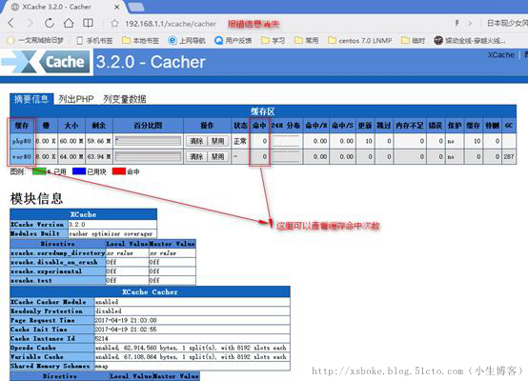Click the xcache.coredump_directory directive row

[x=103, y=252]
